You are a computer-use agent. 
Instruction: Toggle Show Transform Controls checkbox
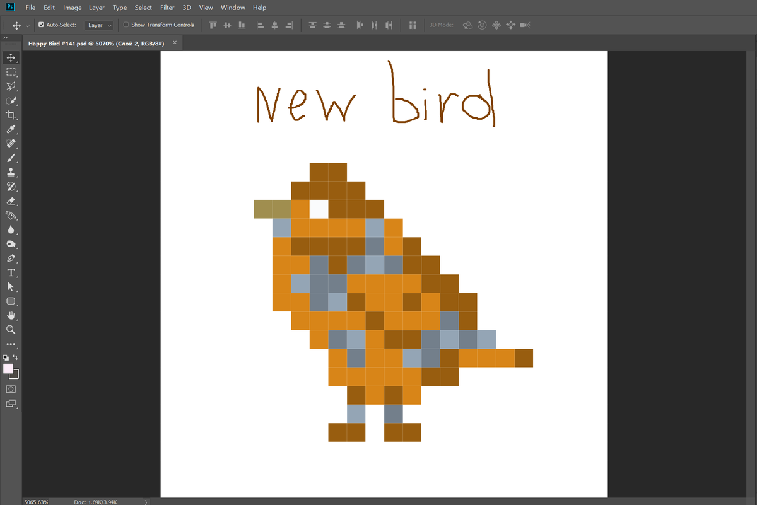[126, 25]
